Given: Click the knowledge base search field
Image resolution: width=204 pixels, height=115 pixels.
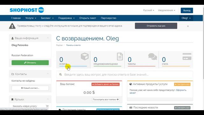Looking at the screenshot, I should click(125, 74).
